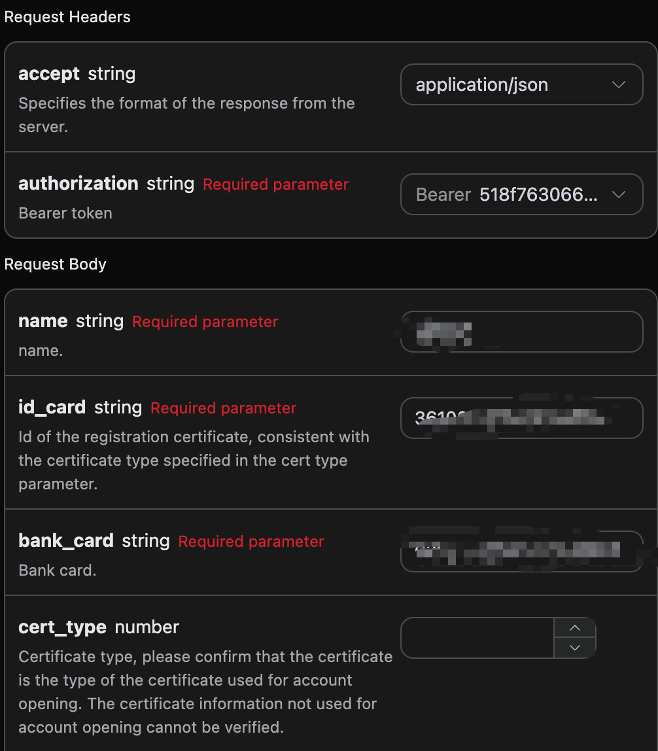Focus the cert_type number input
658x751 pixels.
(x=477, y=638)
